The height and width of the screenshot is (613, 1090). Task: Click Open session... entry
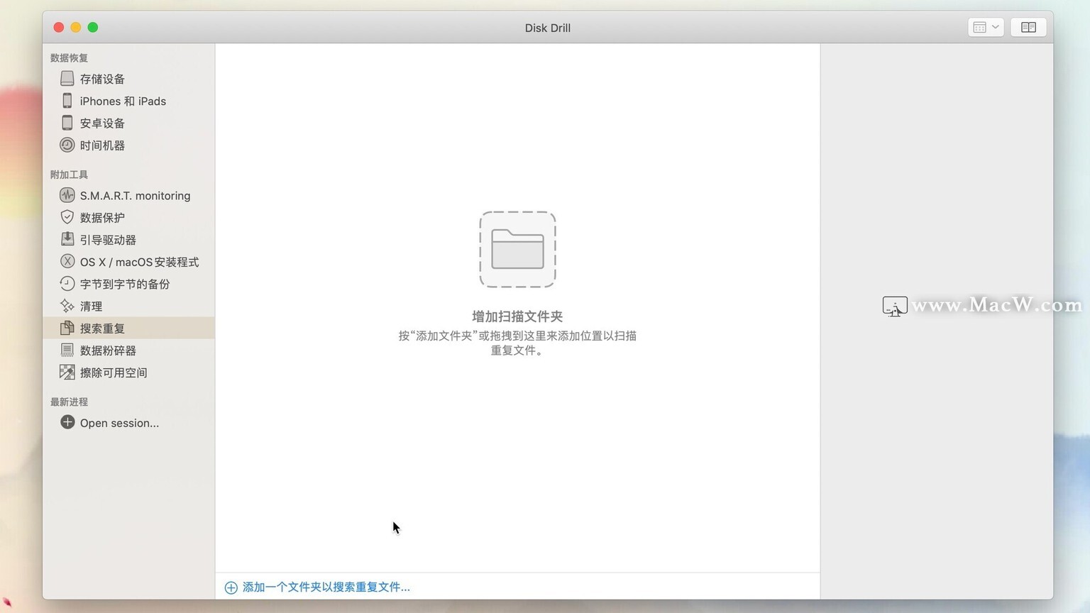[x=128, y=423]
